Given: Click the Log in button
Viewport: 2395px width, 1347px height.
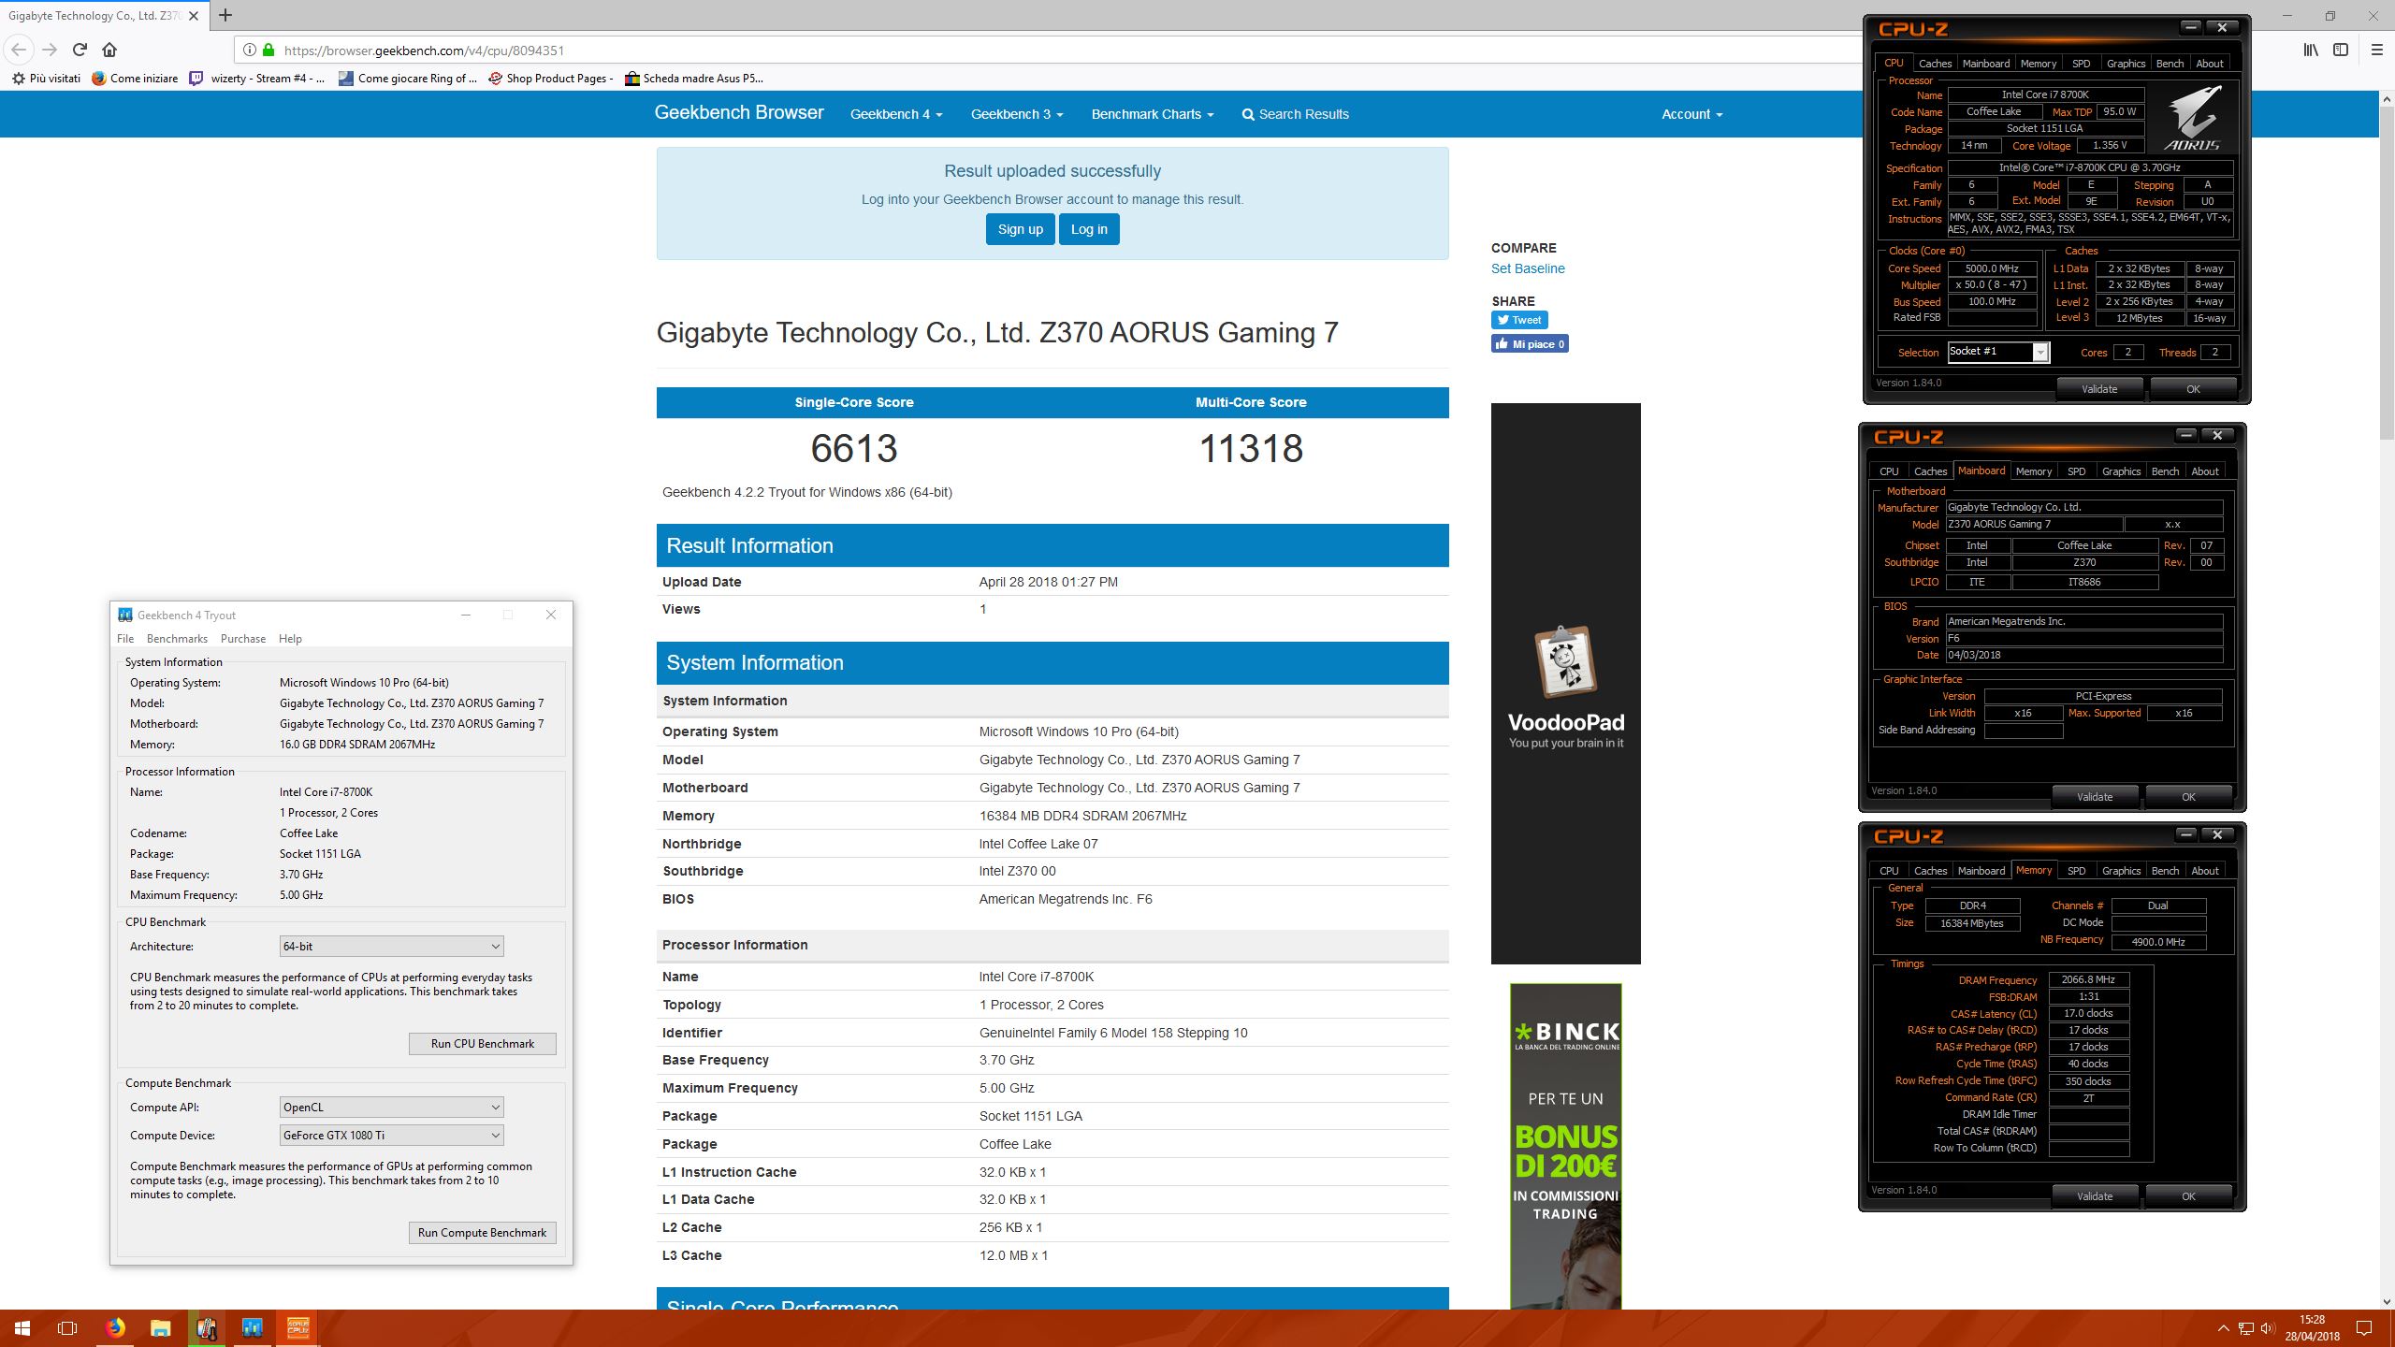Looking at the screenshot, I should point(1089,229).
